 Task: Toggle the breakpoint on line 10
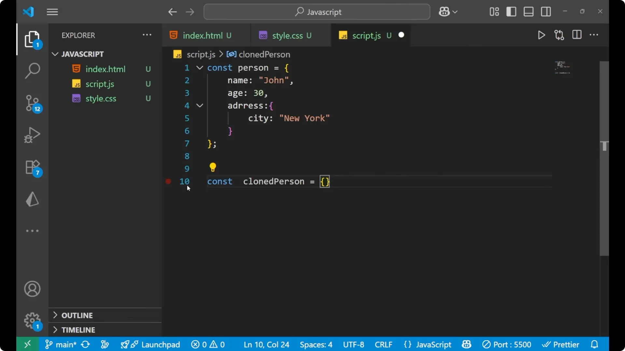click(x=168, y=181)
